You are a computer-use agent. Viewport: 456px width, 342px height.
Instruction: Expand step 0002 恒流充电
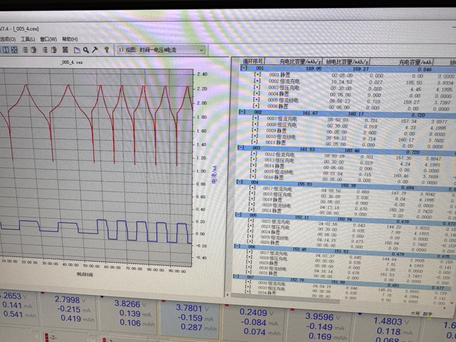click(257, 81)
